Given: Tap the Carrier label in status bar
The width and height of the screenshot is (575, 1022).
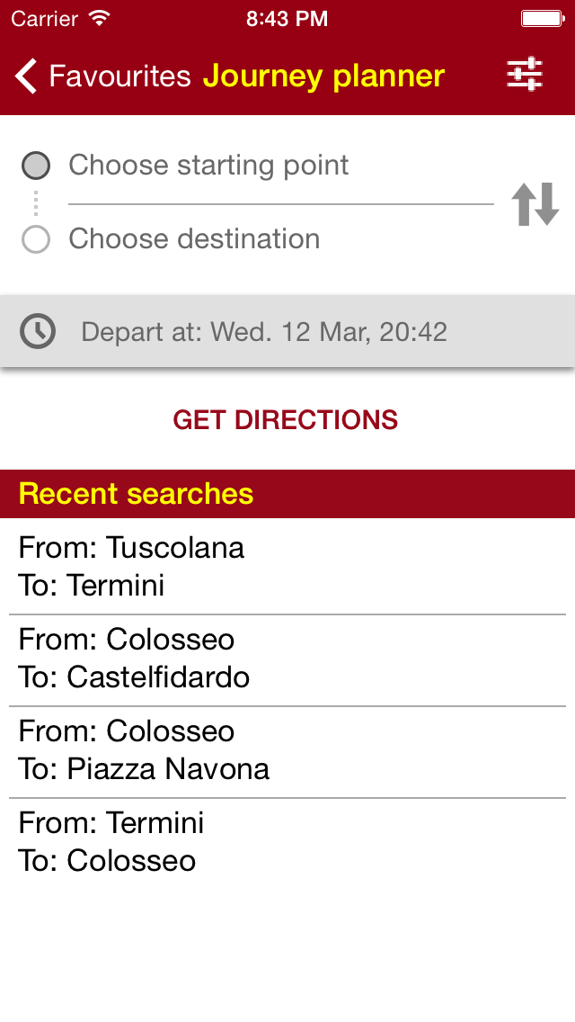Looking at the screenshot, I should (x=44, y=18).
